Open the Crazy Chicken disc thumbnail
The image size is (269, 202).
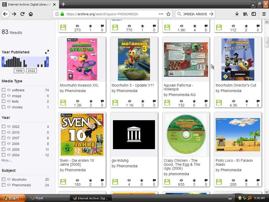pyautogui.click(x=186, y=135)
